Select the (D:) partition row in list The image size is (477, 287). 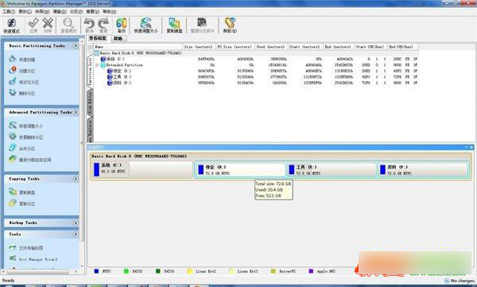(255, 71)
